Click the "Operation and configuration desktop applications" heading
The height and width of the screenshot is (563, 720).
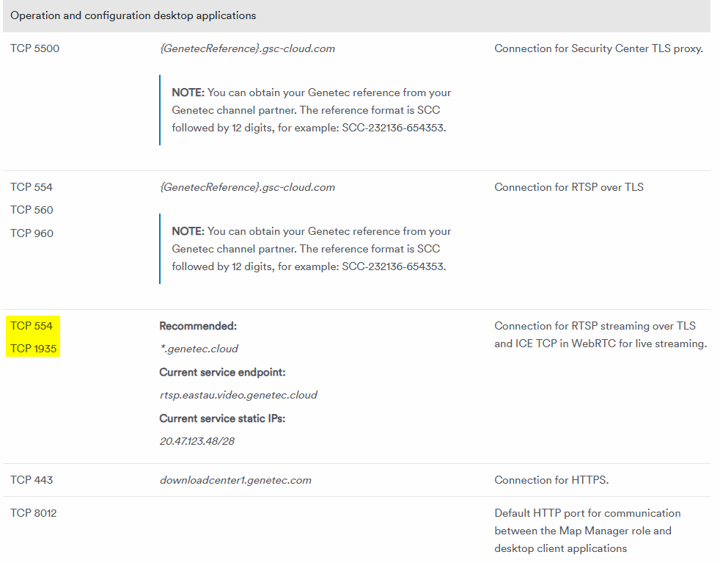point(133,15)
